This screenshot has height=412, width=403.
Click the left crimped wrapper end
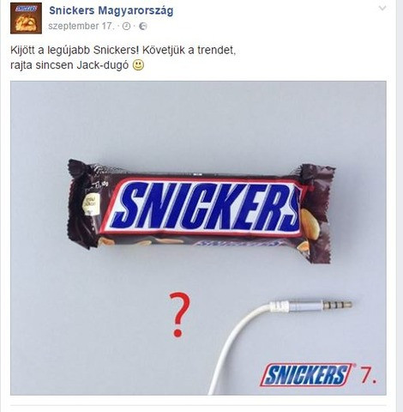pos(83,203)
